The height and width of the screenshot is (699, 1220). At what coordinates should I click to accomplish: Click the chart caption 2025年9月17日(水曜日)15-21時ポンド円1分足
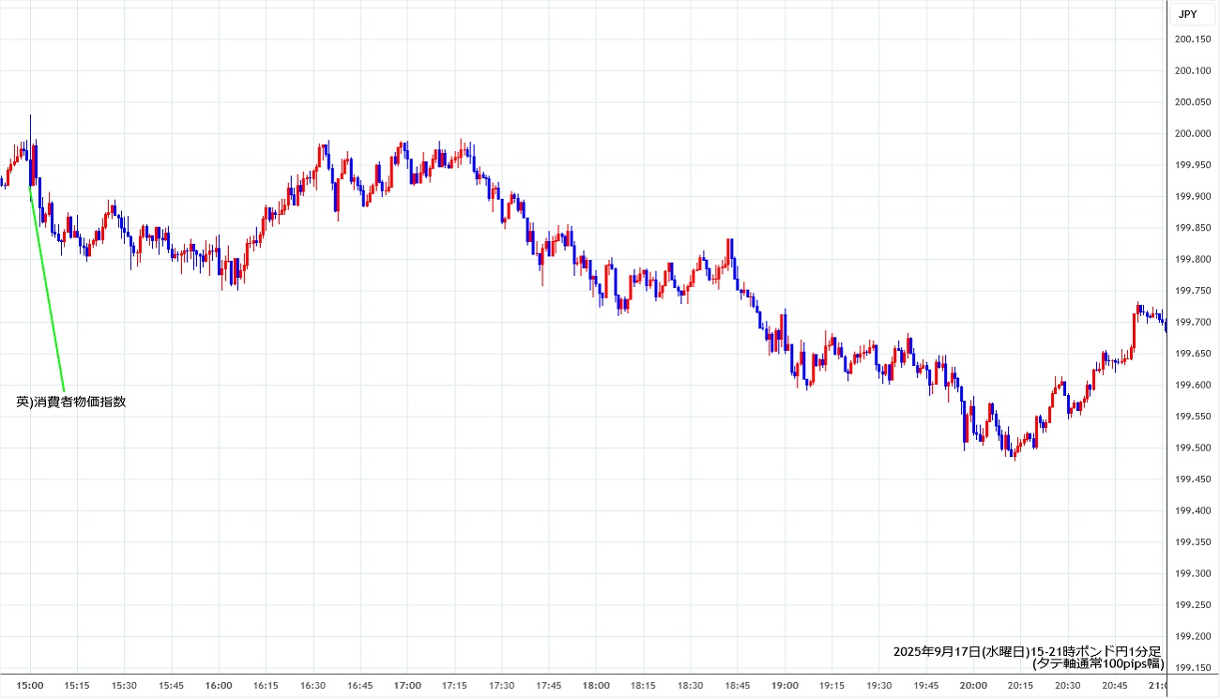coord(1027,651)
